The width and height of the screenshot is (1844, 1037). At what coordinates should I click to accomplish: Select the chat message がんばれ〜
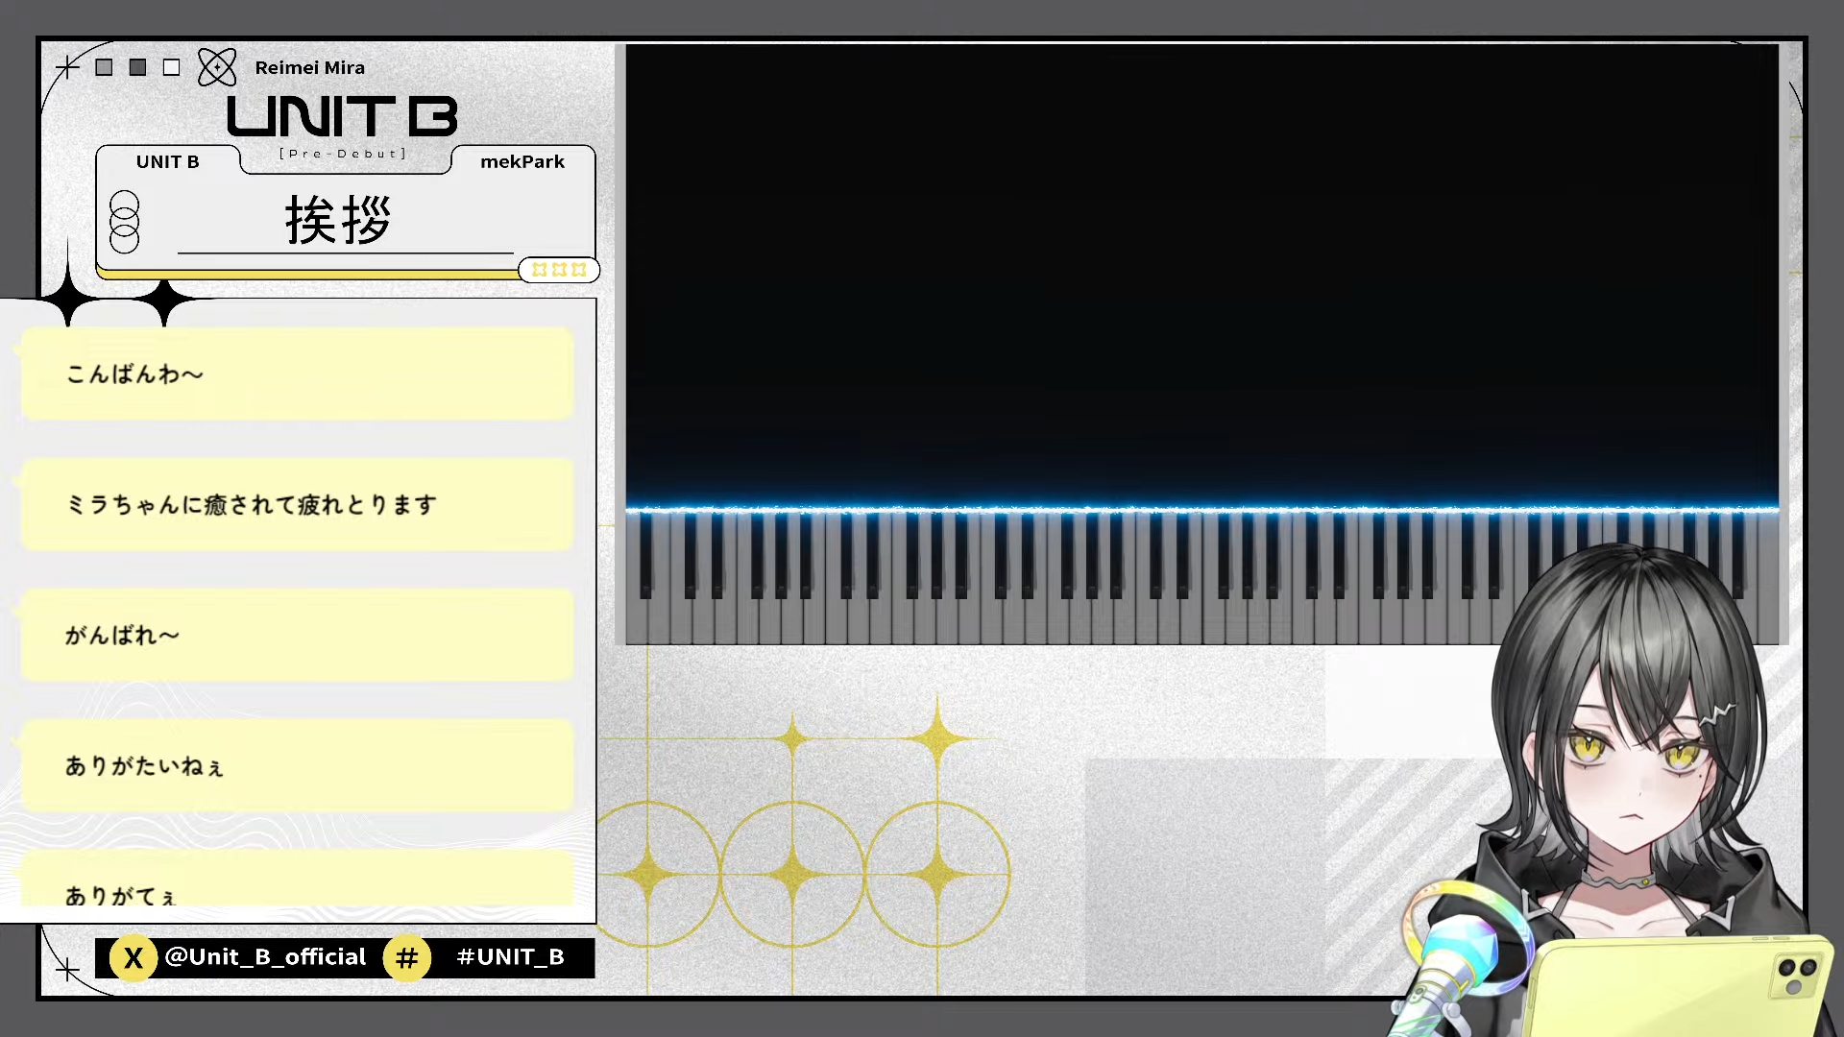[x=297, y=635]
